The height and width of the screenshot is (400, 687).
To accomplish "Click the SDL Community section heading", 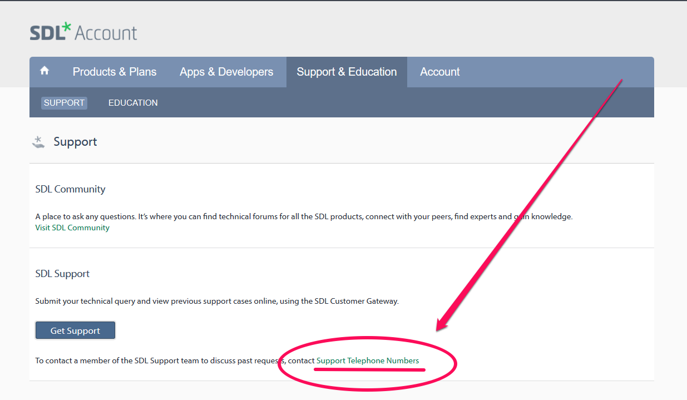I will point(70,189).
